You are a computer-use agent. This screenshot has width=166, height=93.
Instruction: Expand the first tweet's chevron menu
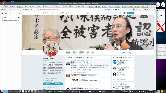click(109, 62)
